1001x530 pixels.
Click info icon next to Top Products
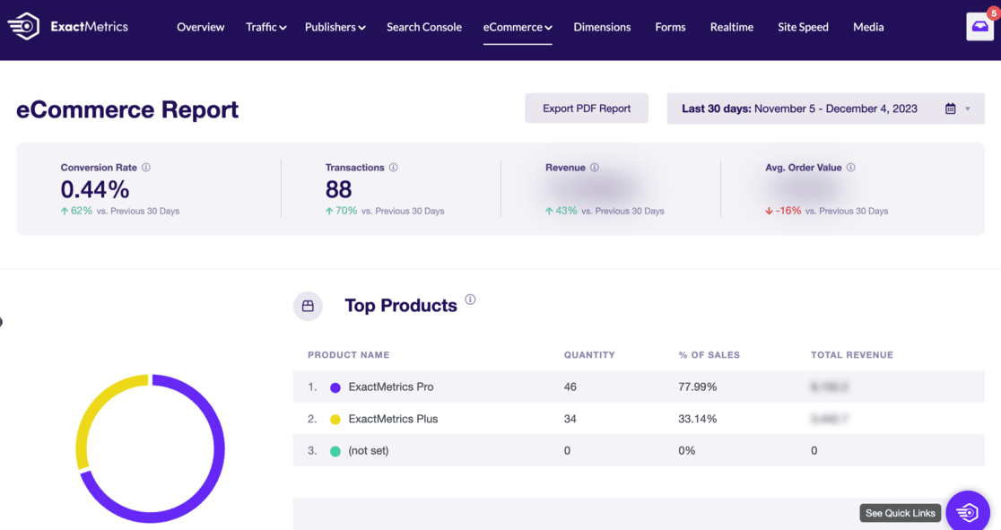pos(471,300)
